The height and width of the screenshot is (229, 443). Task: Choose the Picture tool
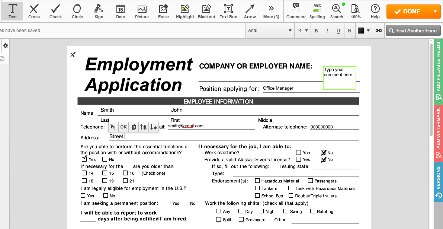click(x=142, y=11)
